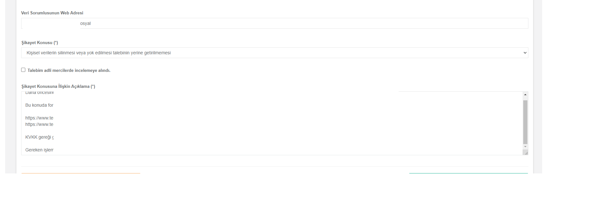612x207 pixels.
Task: Focus the Veri Sorumlusunun Web Adresi field
Action: pyautogui.click(x=275, y=23)
